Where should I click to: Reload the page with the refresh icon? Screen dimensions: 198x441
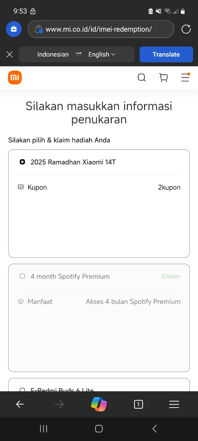click(186, 29)
